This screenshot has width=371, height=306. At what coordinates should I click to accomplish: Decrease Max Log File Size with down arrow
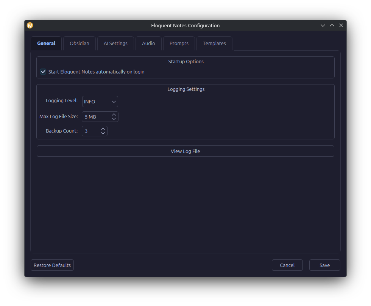114,119
